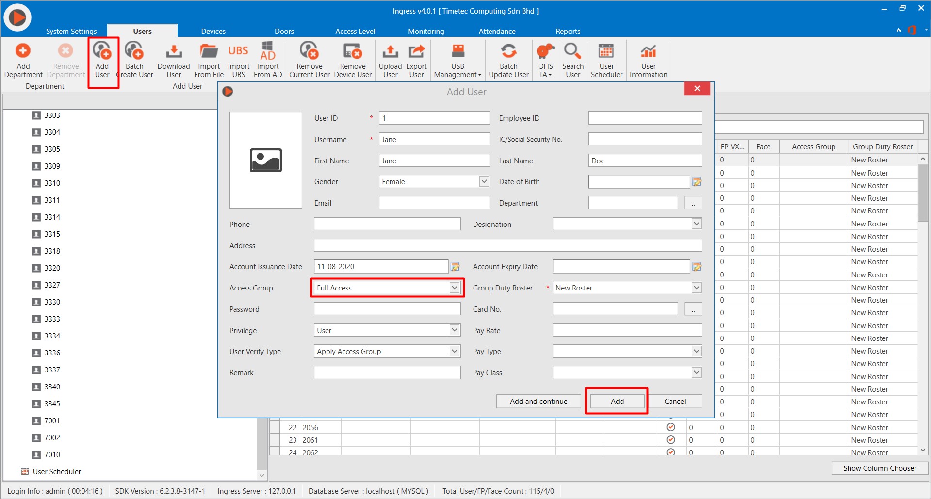Viewport: 931px width, 499px height.
Task: Click the Batch Update User icon
Action: click(x=508, y=51)
